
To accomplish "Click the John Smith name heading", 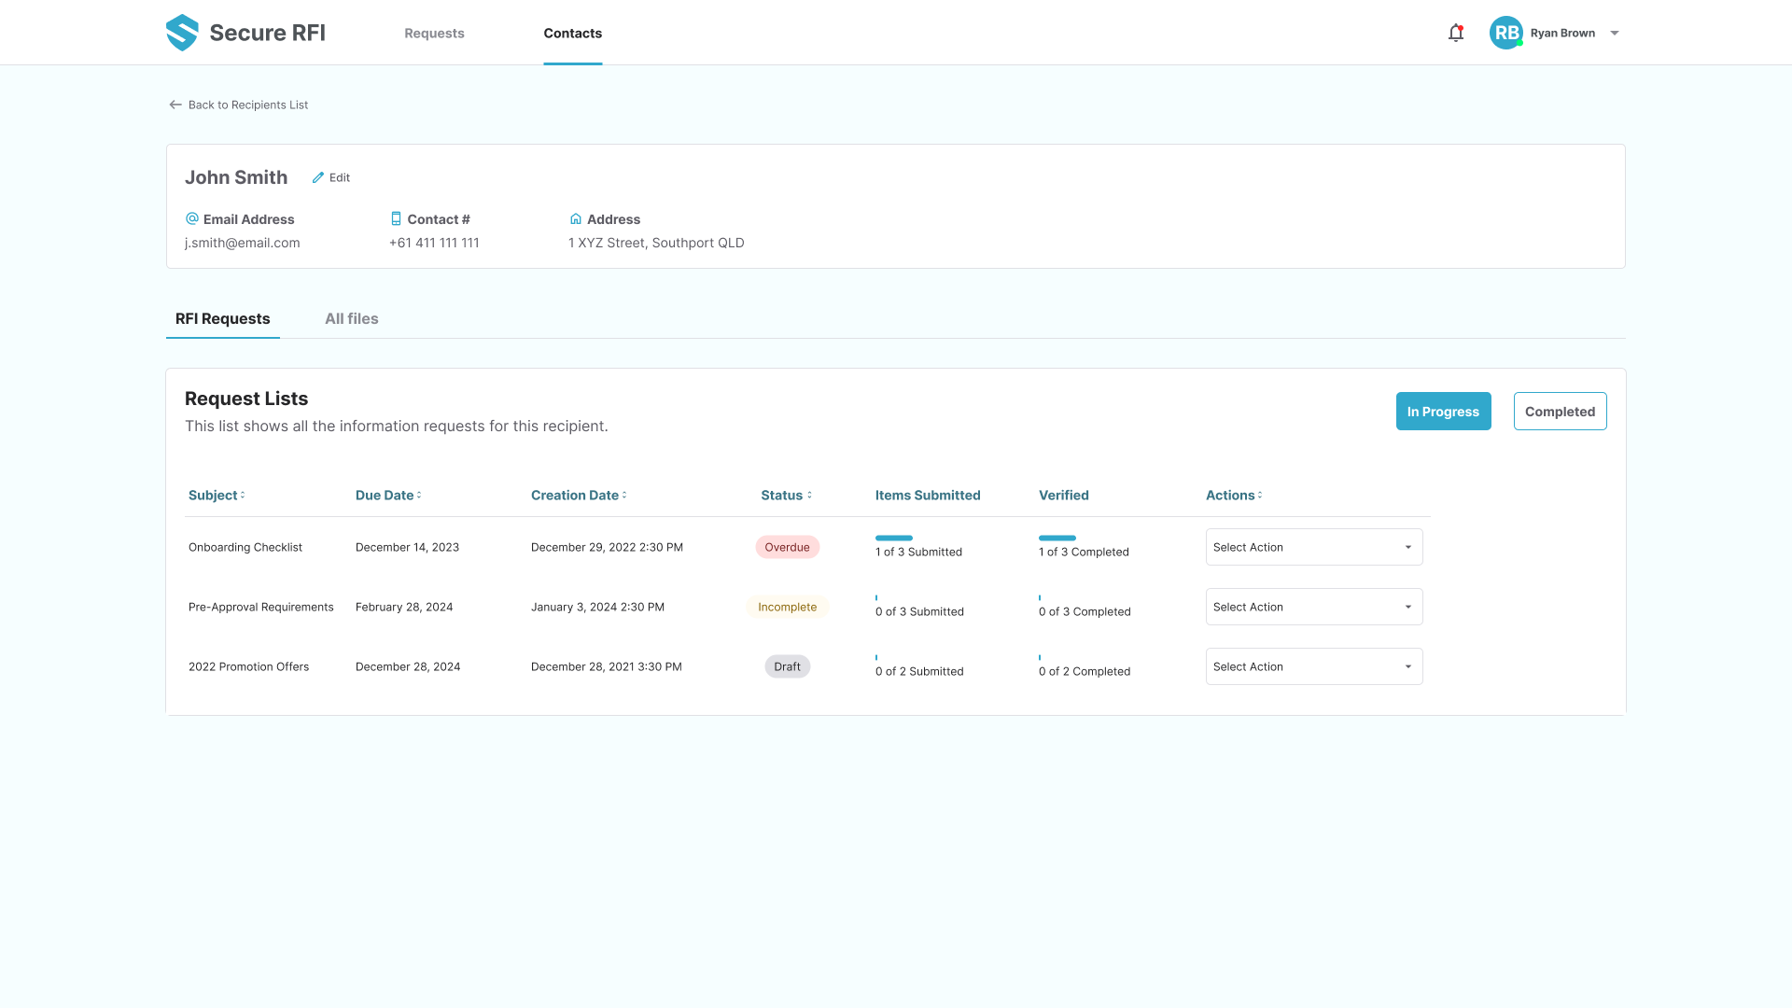I will (236, 177).
